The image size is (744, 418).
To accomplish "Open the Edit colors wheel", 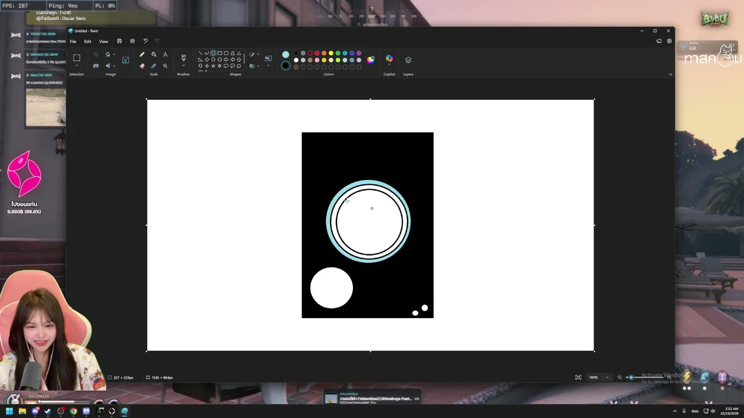I will (x=371, y=59).
